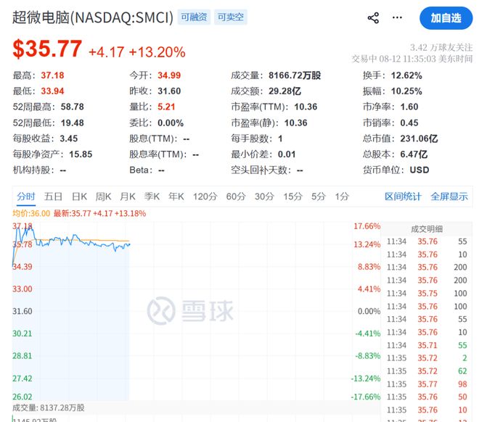Switch to the 季K chart tab

(152, 196)
